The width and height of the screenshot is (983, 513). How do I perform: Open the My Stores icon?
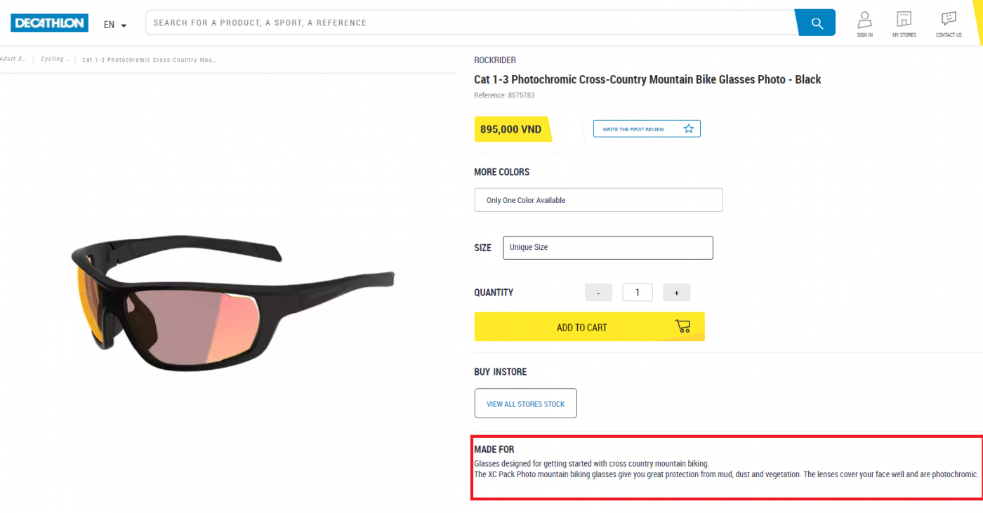tap(904, 20)
